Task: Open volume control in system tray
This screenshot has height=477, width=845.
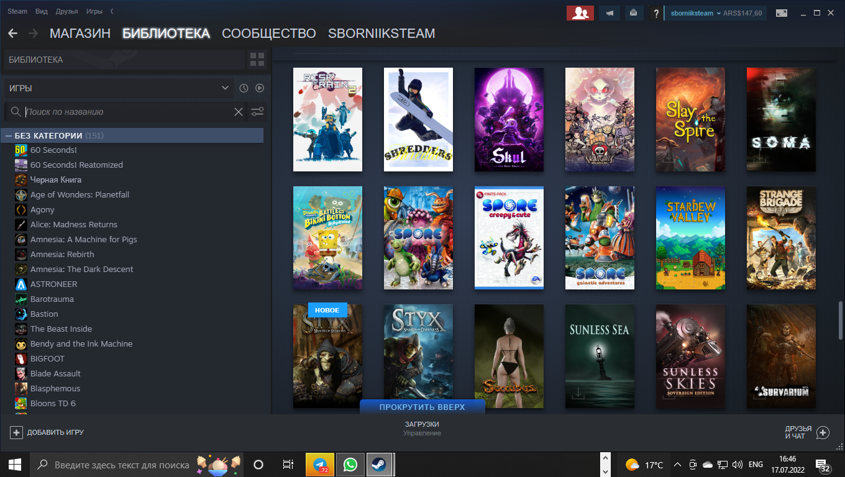Action: 738,465
